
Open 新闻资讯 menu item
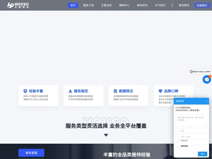tap(142, 5)
